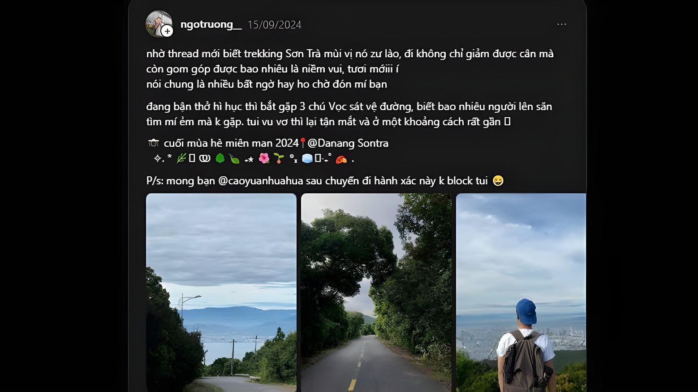
Task: Expand the three-dot more options menu
Action: (x=561, y=24)
